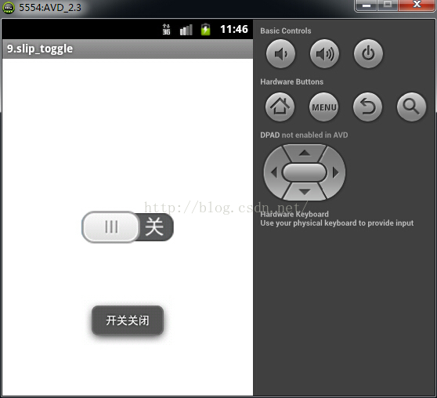Click the DPAD center button
Image resolution: width=437 pixels, height=398 pixels.
305,172
